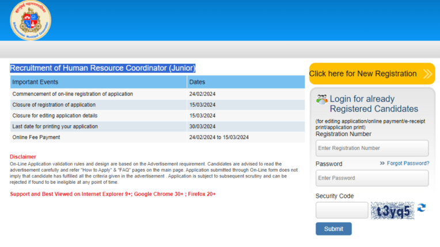The height and width of the screenshot is (247, 440).
Task: Click the captcha image
Action: (393, 211)
